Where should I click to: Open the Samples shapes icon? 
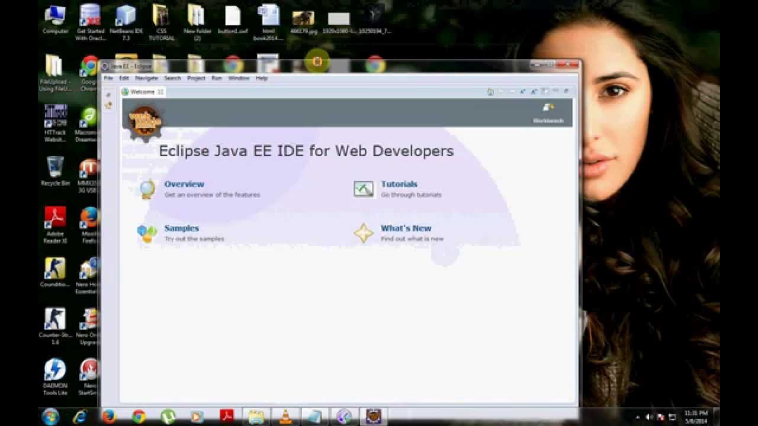147,233
